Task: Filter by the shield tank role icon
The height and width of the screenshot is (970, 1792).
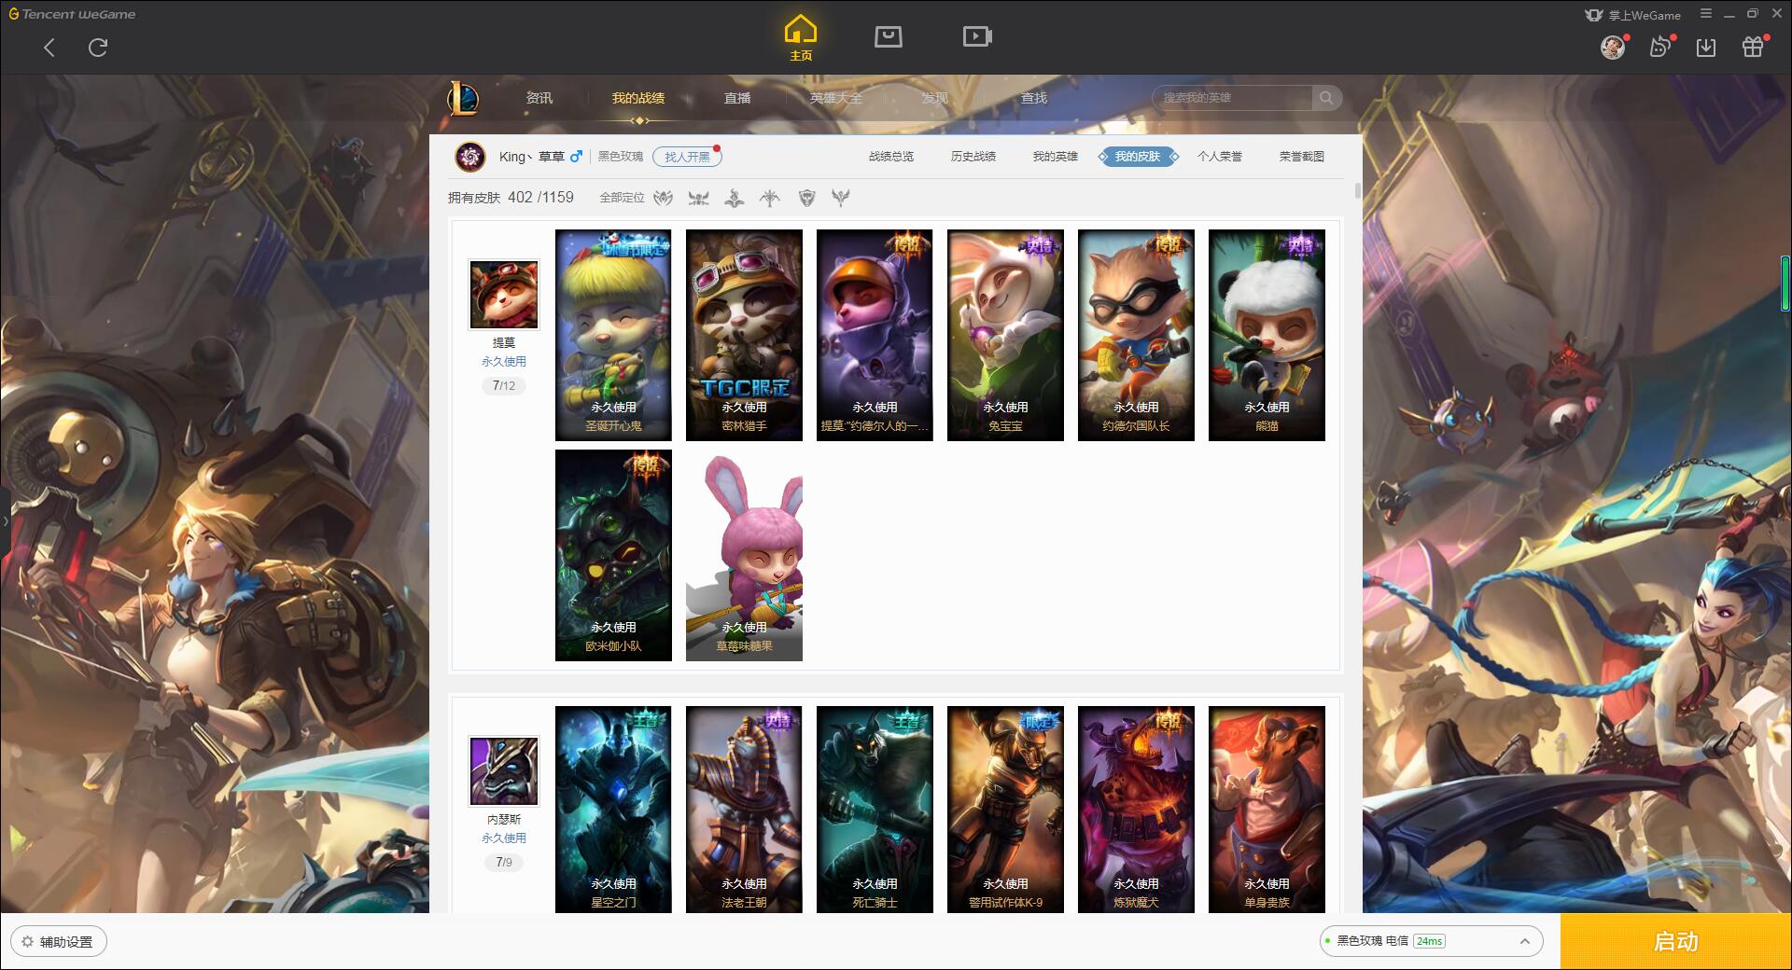Action: pyautogui.click(x=806, y=198)
